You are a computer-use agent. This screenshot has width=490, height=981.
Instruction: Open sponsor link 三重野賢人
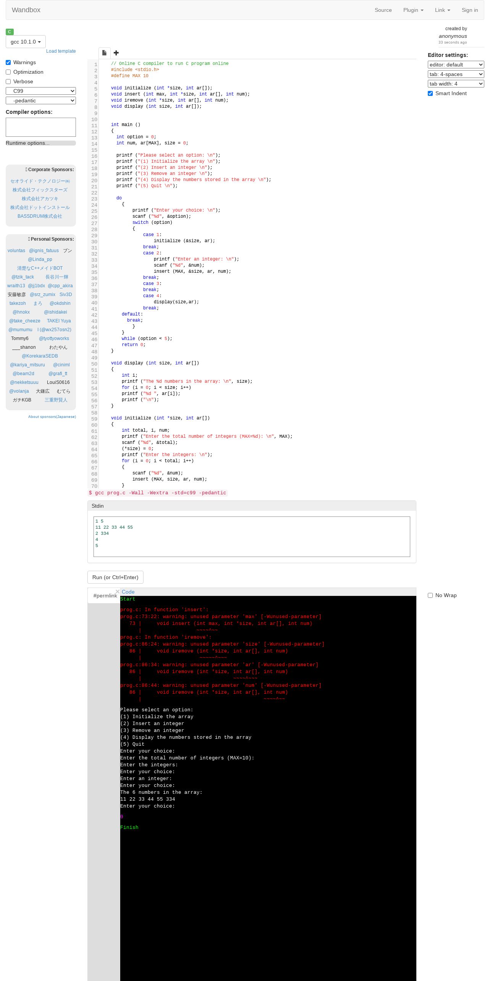pos(56,400)
